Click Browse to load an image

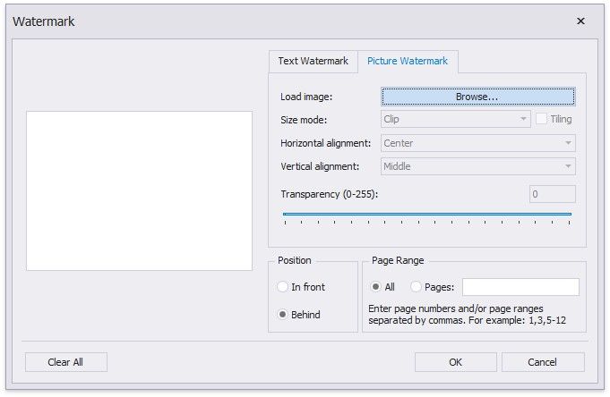477,96
